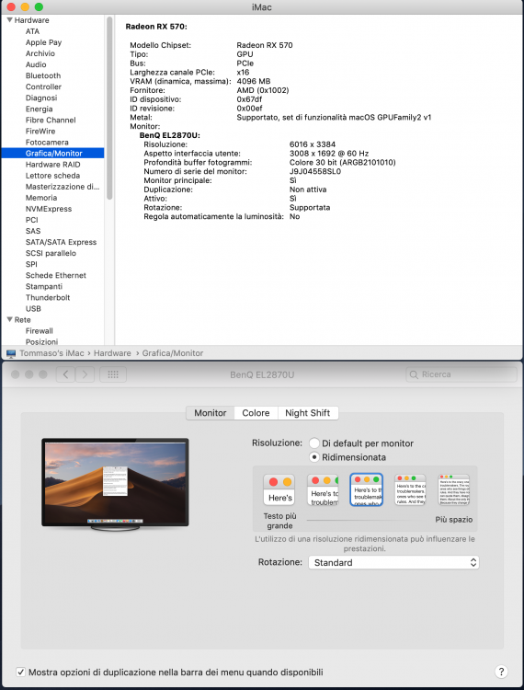Screen dimensions: 524x690
Task: Click Hardware in the path bar
Action: tap(112, 353)
